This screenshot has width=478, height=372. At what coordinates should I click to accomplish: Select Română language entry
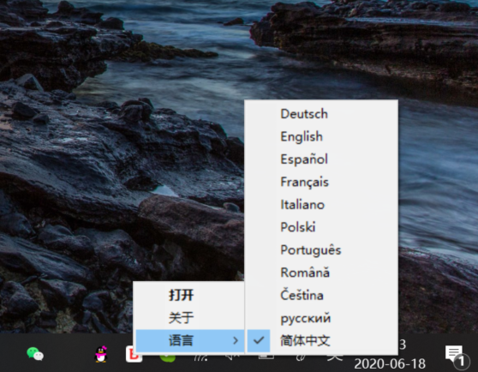321,273
